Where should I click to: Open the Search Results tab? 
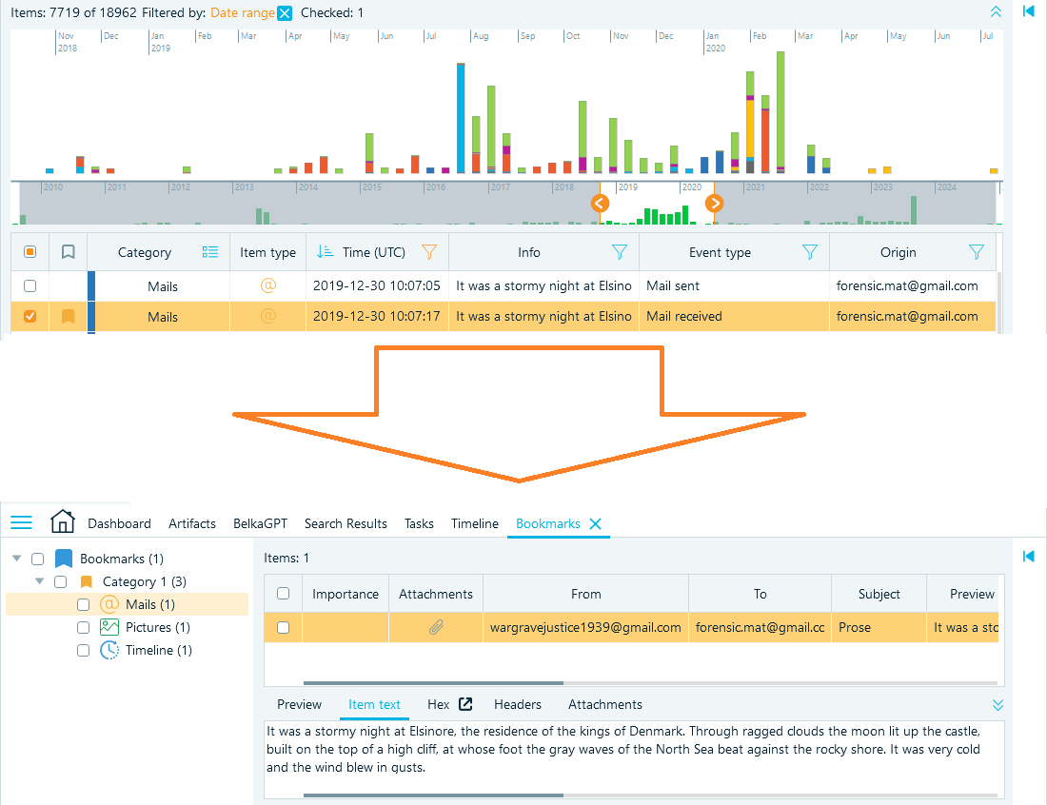(346, 524)
